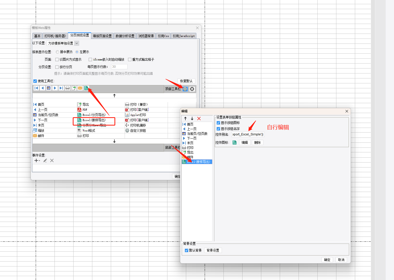Choose Excel(分页导出) in available buttons
The image size is (394, 280).
click(x=92, y=115)
